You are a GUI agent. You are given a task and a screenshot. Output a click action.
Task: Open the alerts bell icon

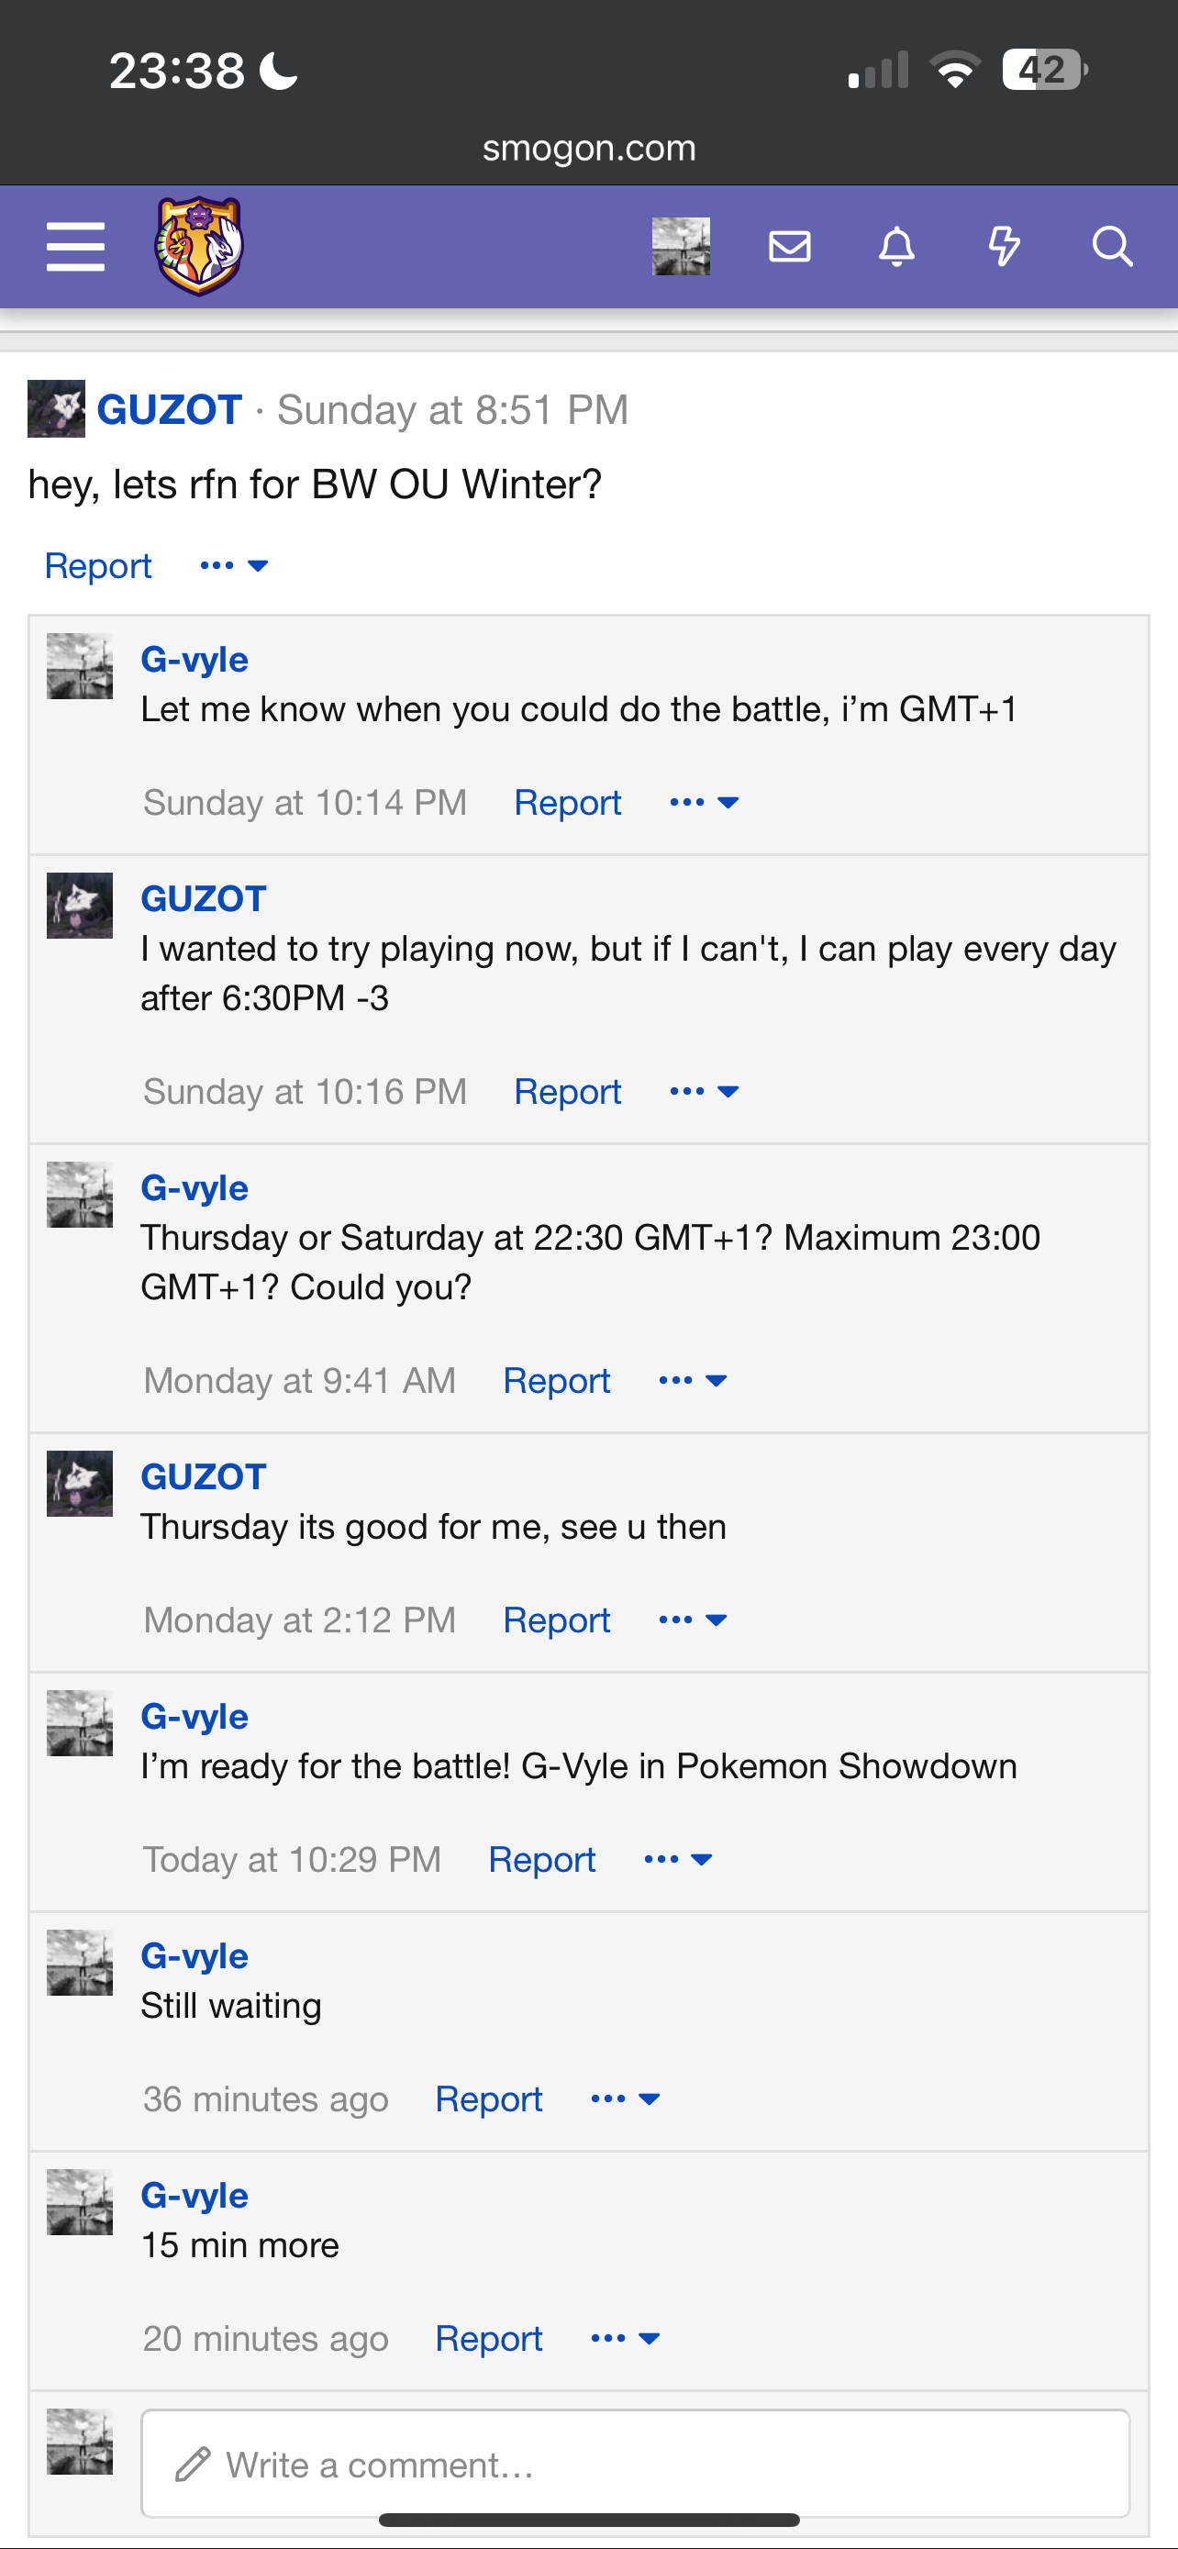point(896,247)
